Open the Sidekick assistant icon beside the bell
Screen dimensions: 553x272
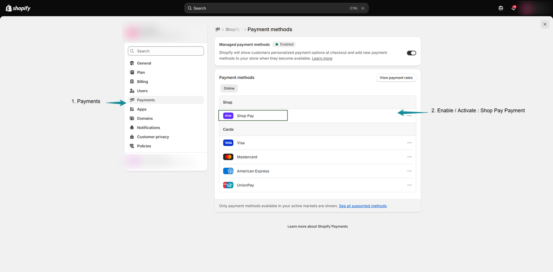pyautogui.click(x=501, y=8)
